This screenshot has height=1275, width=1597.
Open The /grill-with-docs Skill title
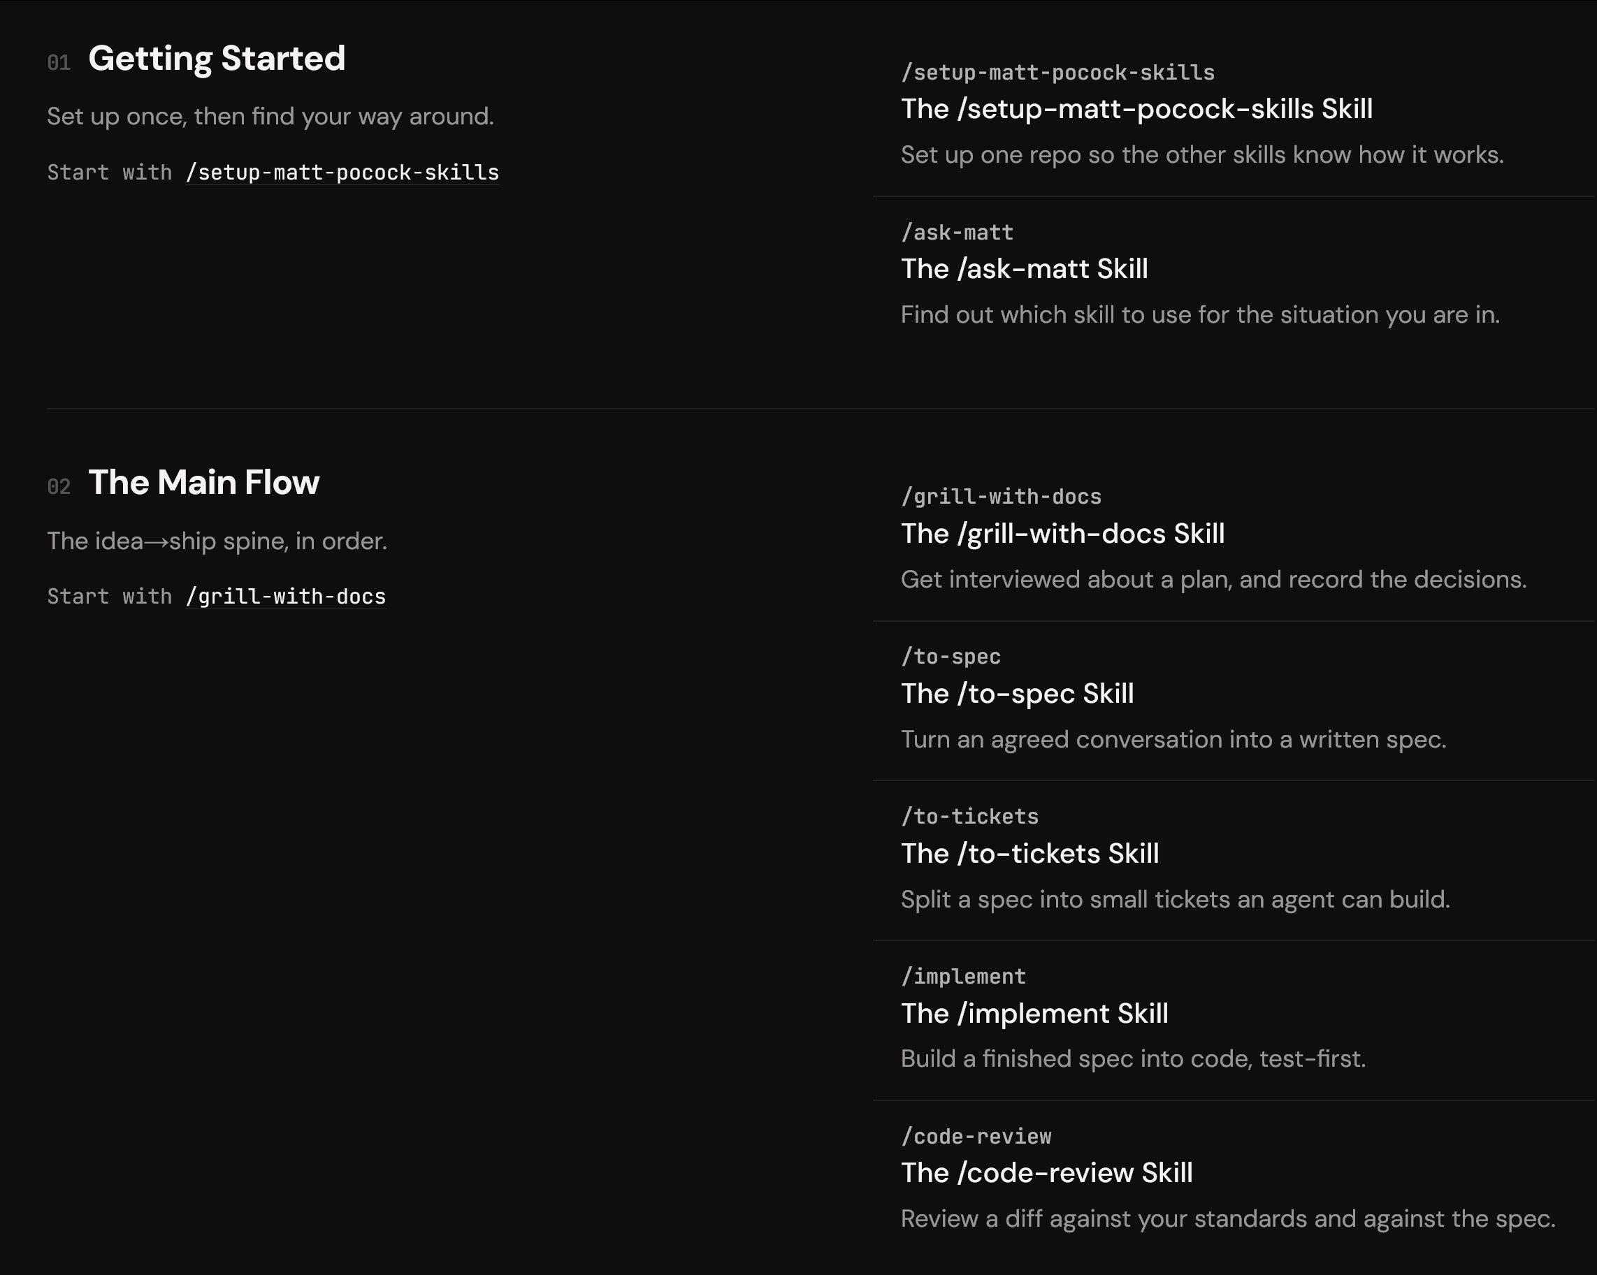[x=1062, y=534]
